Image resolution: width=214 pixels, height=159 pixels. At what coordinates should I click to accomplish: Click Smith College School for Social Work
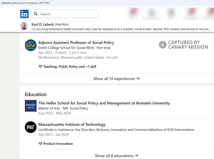(66, 48)
